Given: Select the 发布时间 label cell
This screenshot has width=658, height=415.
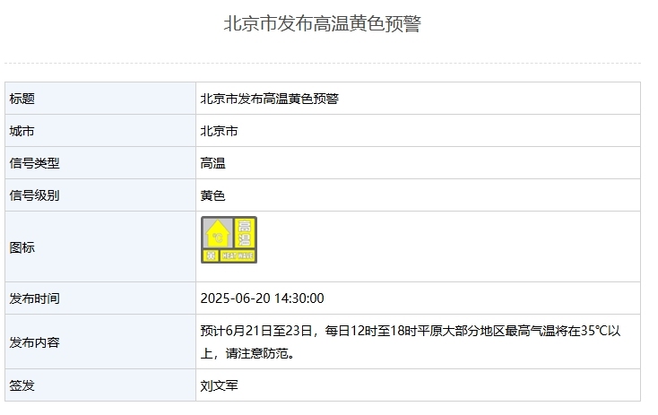Looking at the screenshot, I should [x=100, y=298].
